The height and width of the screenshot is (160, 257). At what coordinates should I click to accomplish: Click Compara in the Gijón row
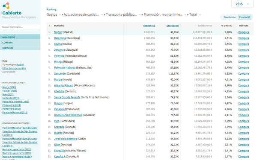tap(244, 145)
